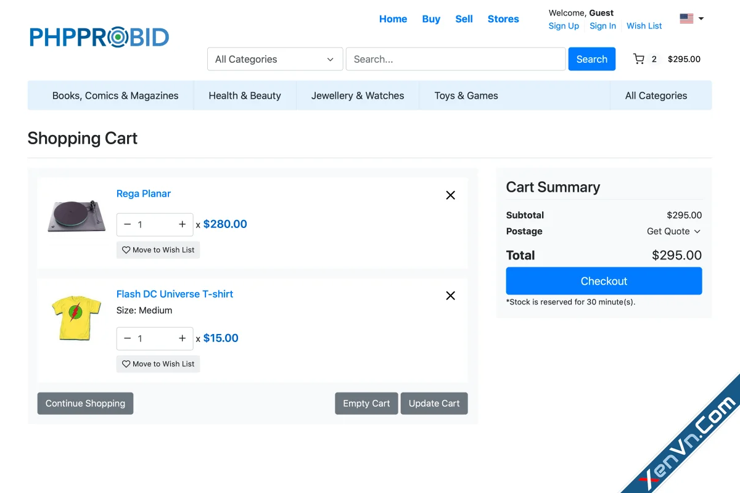Image resolution: width=740 pixels, height=493 pixels.
Task: Remove the Rega Planar item with the X
Action: click(450, 195)
